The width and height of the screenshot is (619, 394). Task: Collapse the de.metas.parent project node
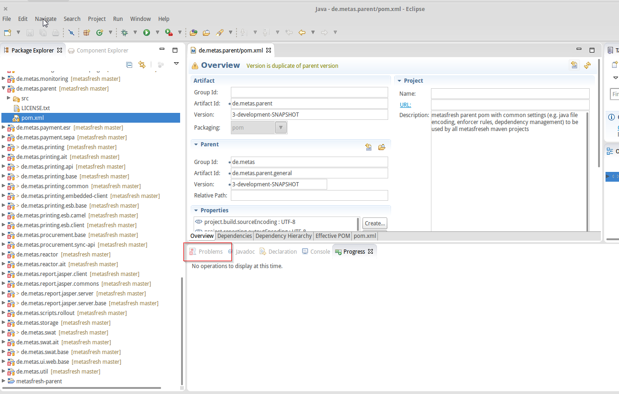tap(4, 88)
